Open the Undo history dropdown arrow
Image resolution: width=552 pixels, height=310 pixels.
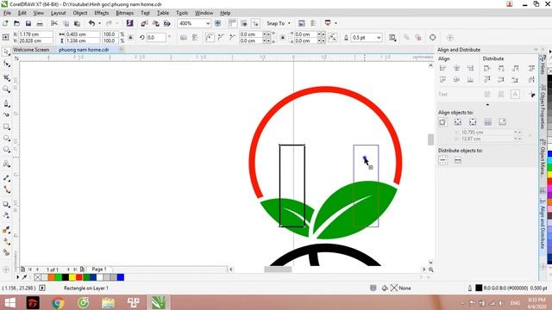point(99,23)
